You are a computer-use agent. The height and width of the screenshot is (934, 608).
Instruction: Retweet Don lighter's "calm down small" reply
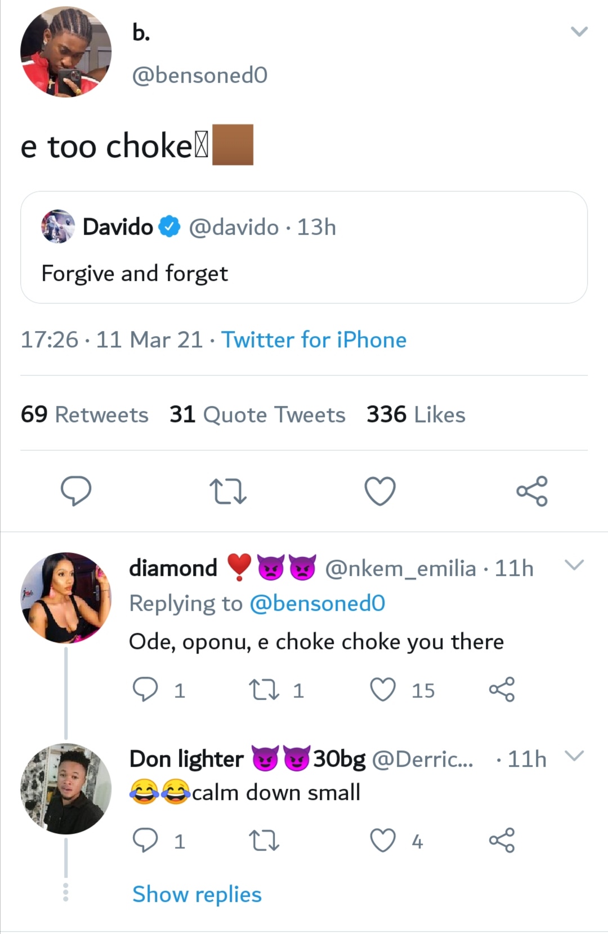pyautogui.click(x=264, y=841)
